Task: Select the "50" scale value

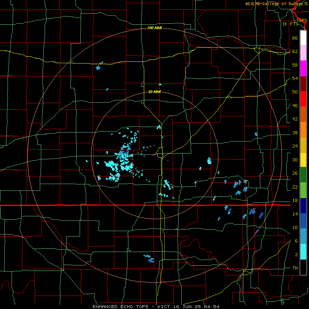Action: pyautogui.click(x=295, y=92)
